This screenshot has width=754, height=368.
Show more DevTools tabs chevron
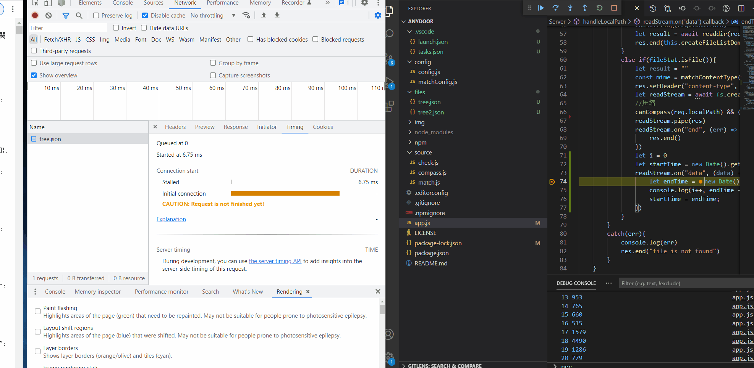(327, 3)
